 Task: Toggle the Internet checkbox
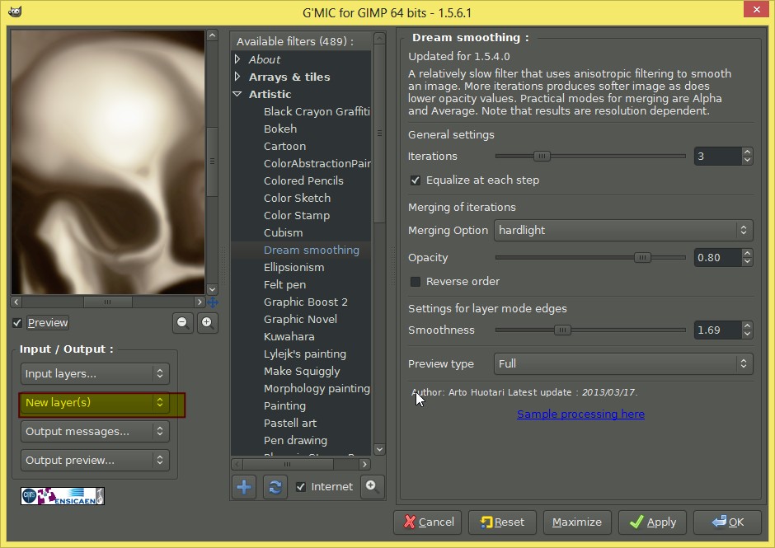tap(300, 487)
